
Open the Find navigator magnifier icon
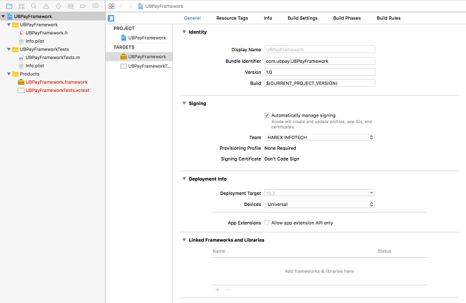coord(34,6)
